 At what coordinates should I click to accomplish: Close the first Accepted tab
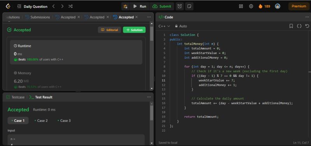79,17
